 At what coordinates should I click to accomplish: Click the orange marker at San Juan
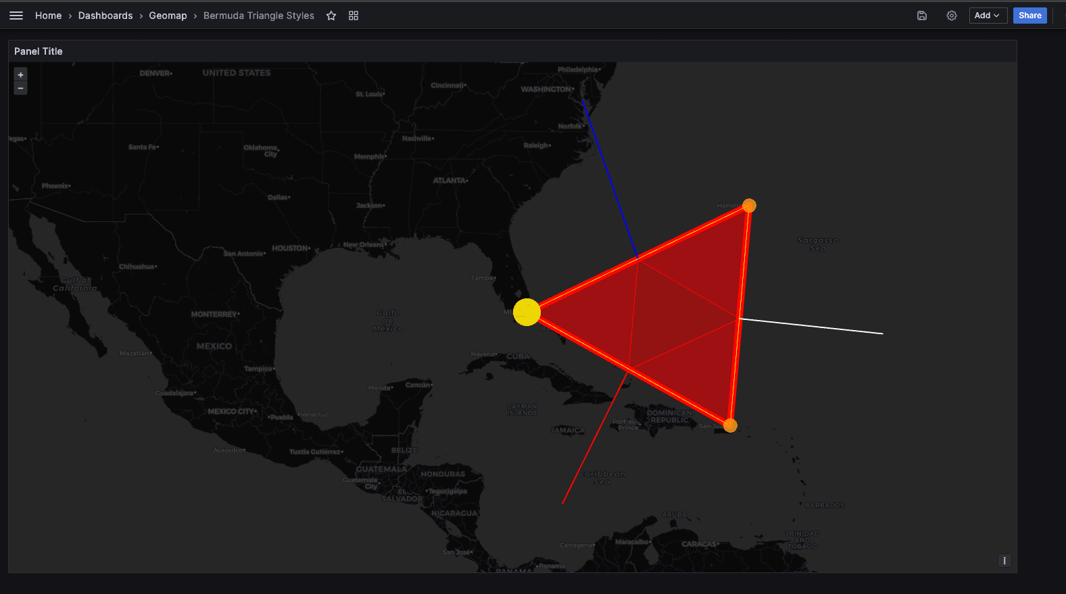[x=730, y=425]
